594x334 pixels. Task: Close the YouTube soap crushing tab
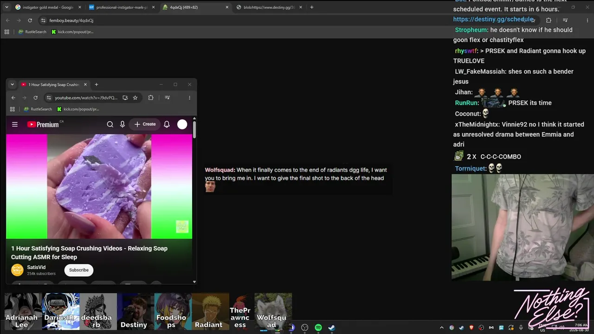[85, 84]
